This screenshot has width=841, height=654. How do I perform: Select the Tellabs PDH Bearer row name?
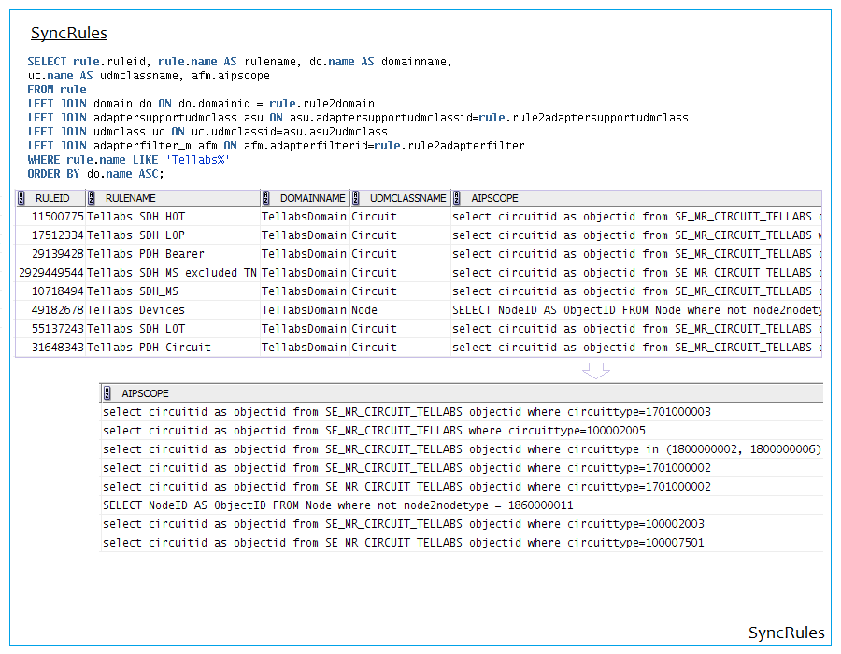pos(145,254)
